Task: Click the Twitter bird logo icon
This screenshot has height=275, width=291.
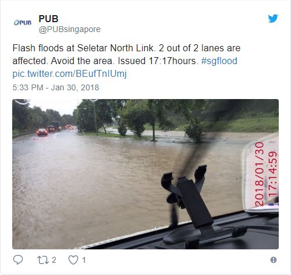Action: coord(273,19)
